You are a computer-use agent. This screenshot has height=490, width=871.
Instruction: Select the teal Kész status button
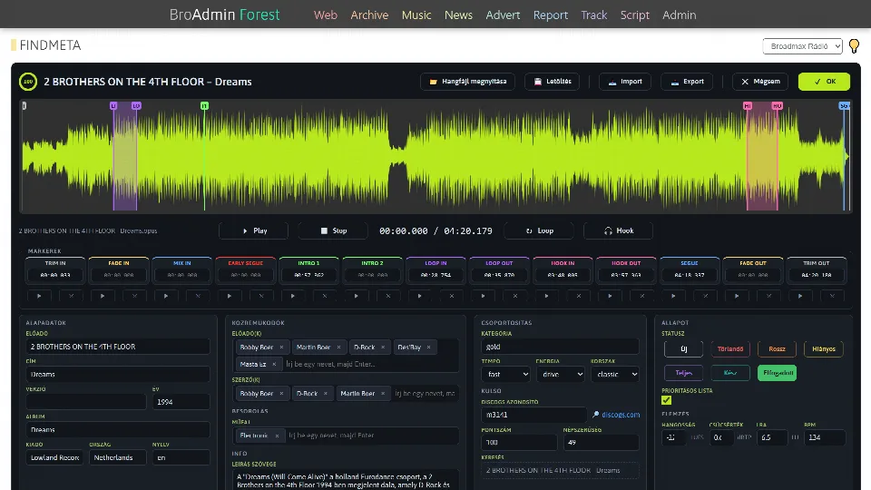(x=729, y=373)
